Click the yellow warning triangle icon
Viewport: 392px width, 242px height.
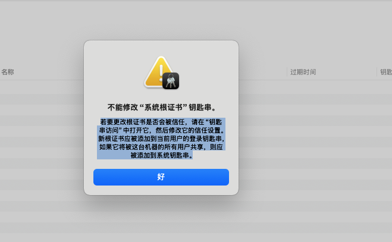[x=159, y=72]
